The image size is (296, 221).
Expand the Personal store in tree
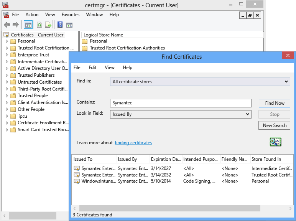coord(7,41)
